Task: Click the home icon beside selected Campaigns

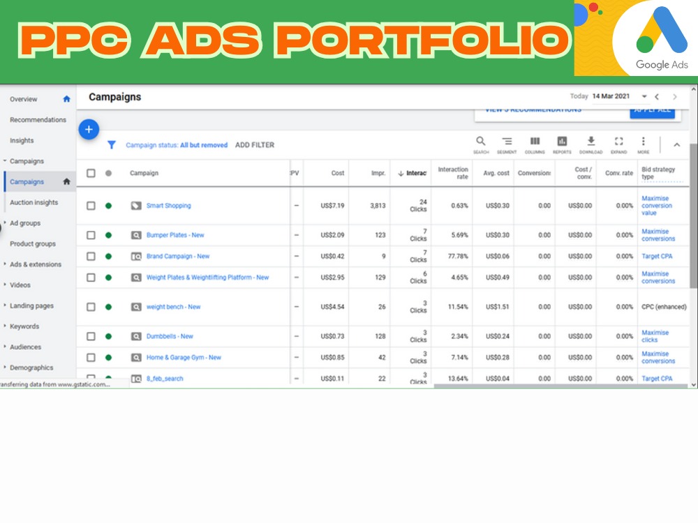Action: [x=66, y=181]
